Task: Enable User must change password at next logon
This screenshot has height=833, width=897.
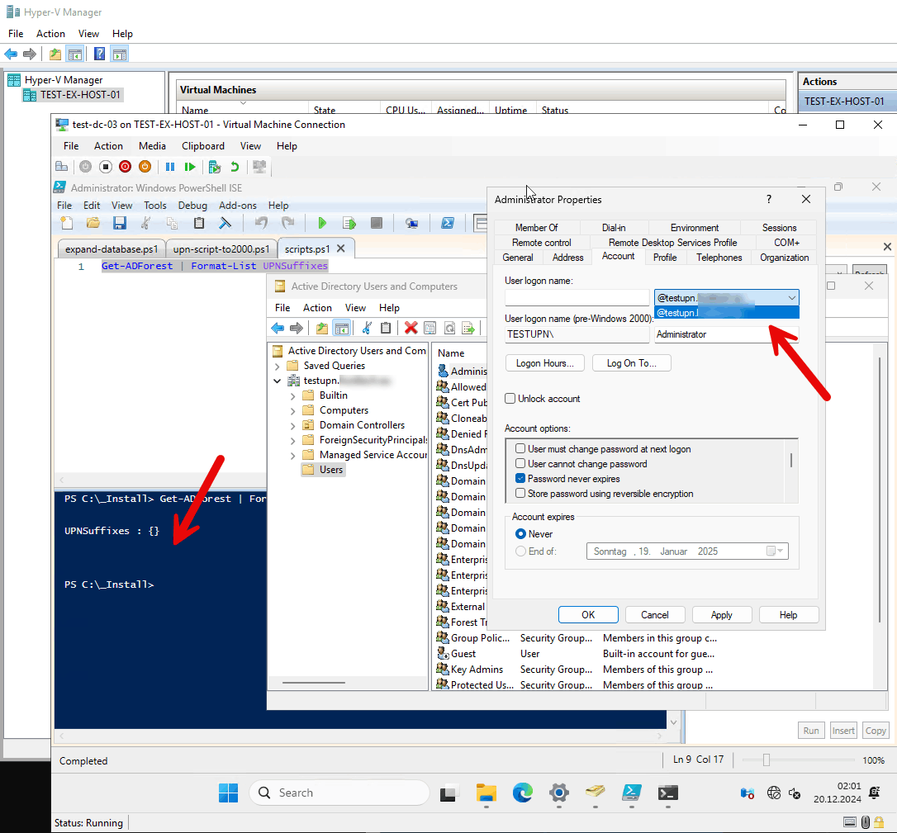Action: (x=520, y=449)
